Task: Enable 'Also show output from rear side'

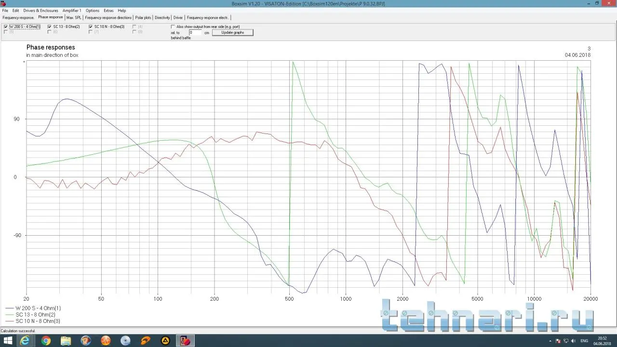Action: (173, 27)
